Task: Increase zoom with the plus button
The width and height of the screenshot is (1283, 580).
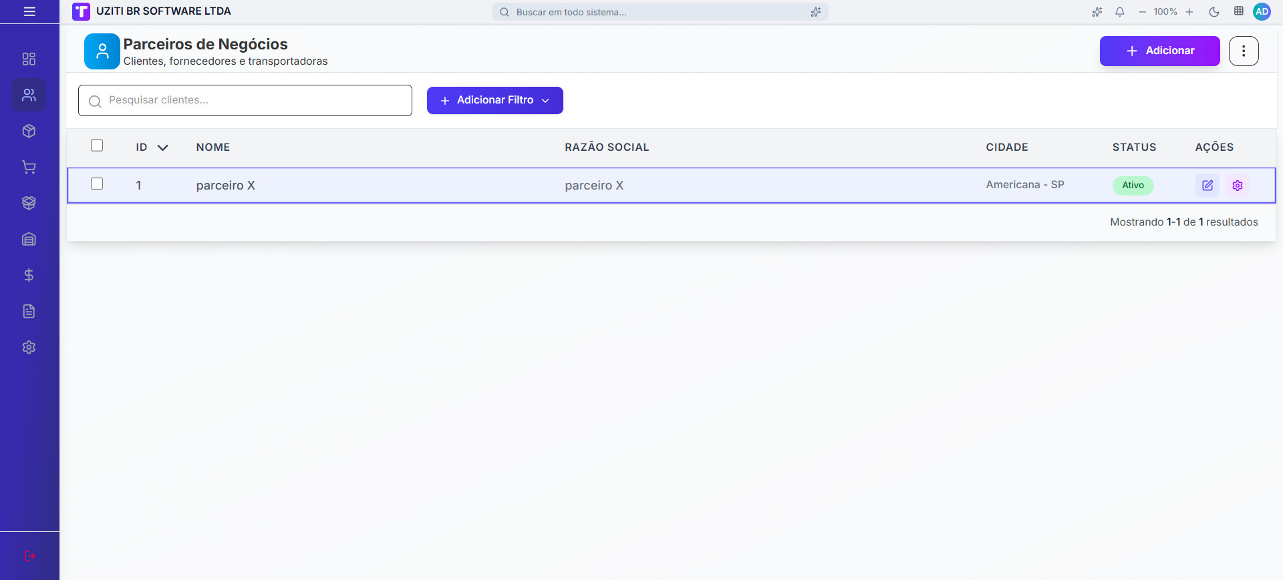Action: (1189, 12)
